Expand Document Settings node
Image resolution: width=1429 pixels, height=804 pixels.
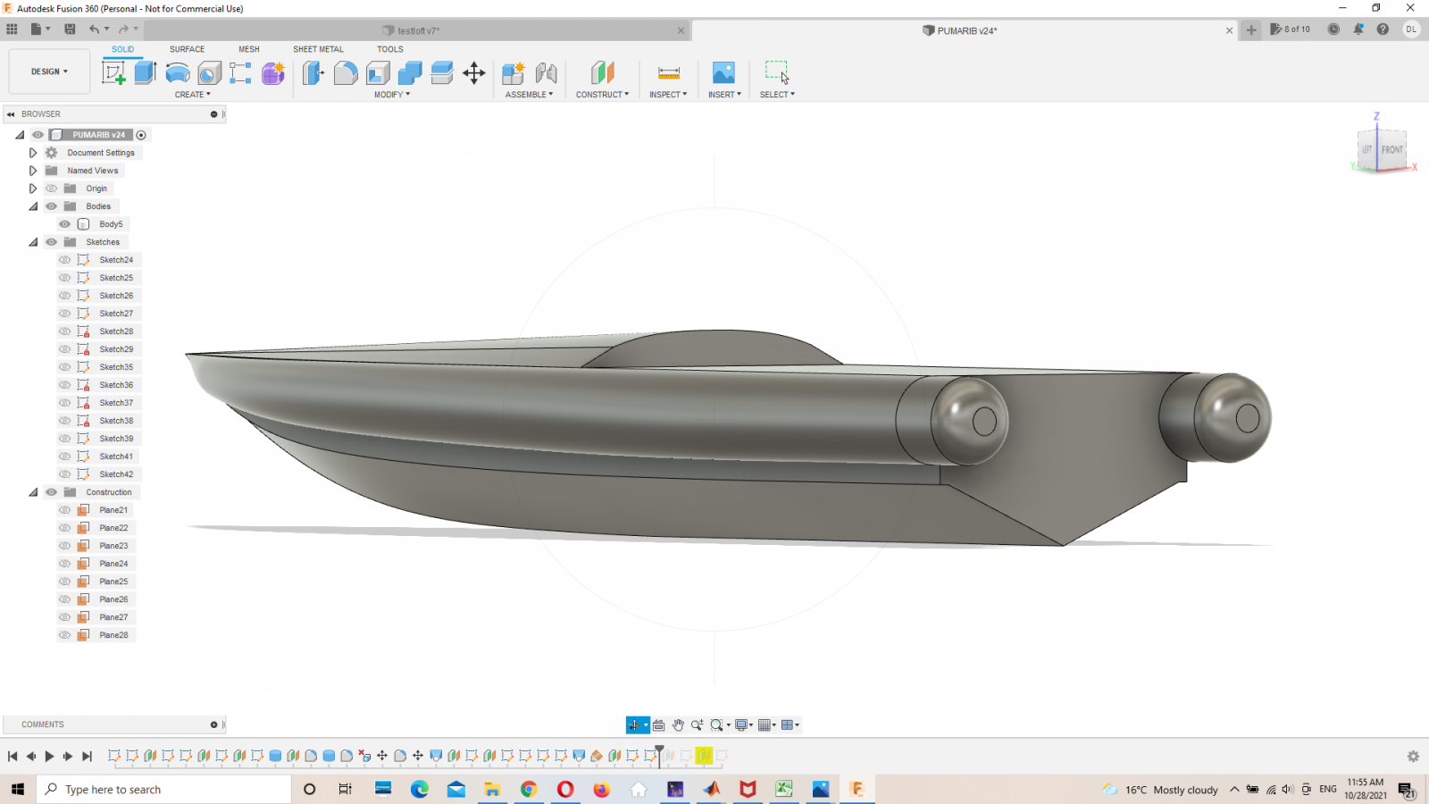pyautogui.click(x=33, y=153)
